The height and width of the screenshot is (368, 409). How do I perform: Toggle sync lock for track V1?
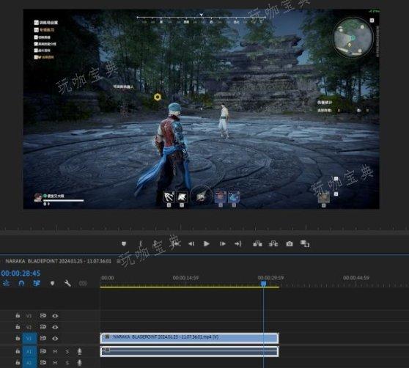tap(43, 338)
